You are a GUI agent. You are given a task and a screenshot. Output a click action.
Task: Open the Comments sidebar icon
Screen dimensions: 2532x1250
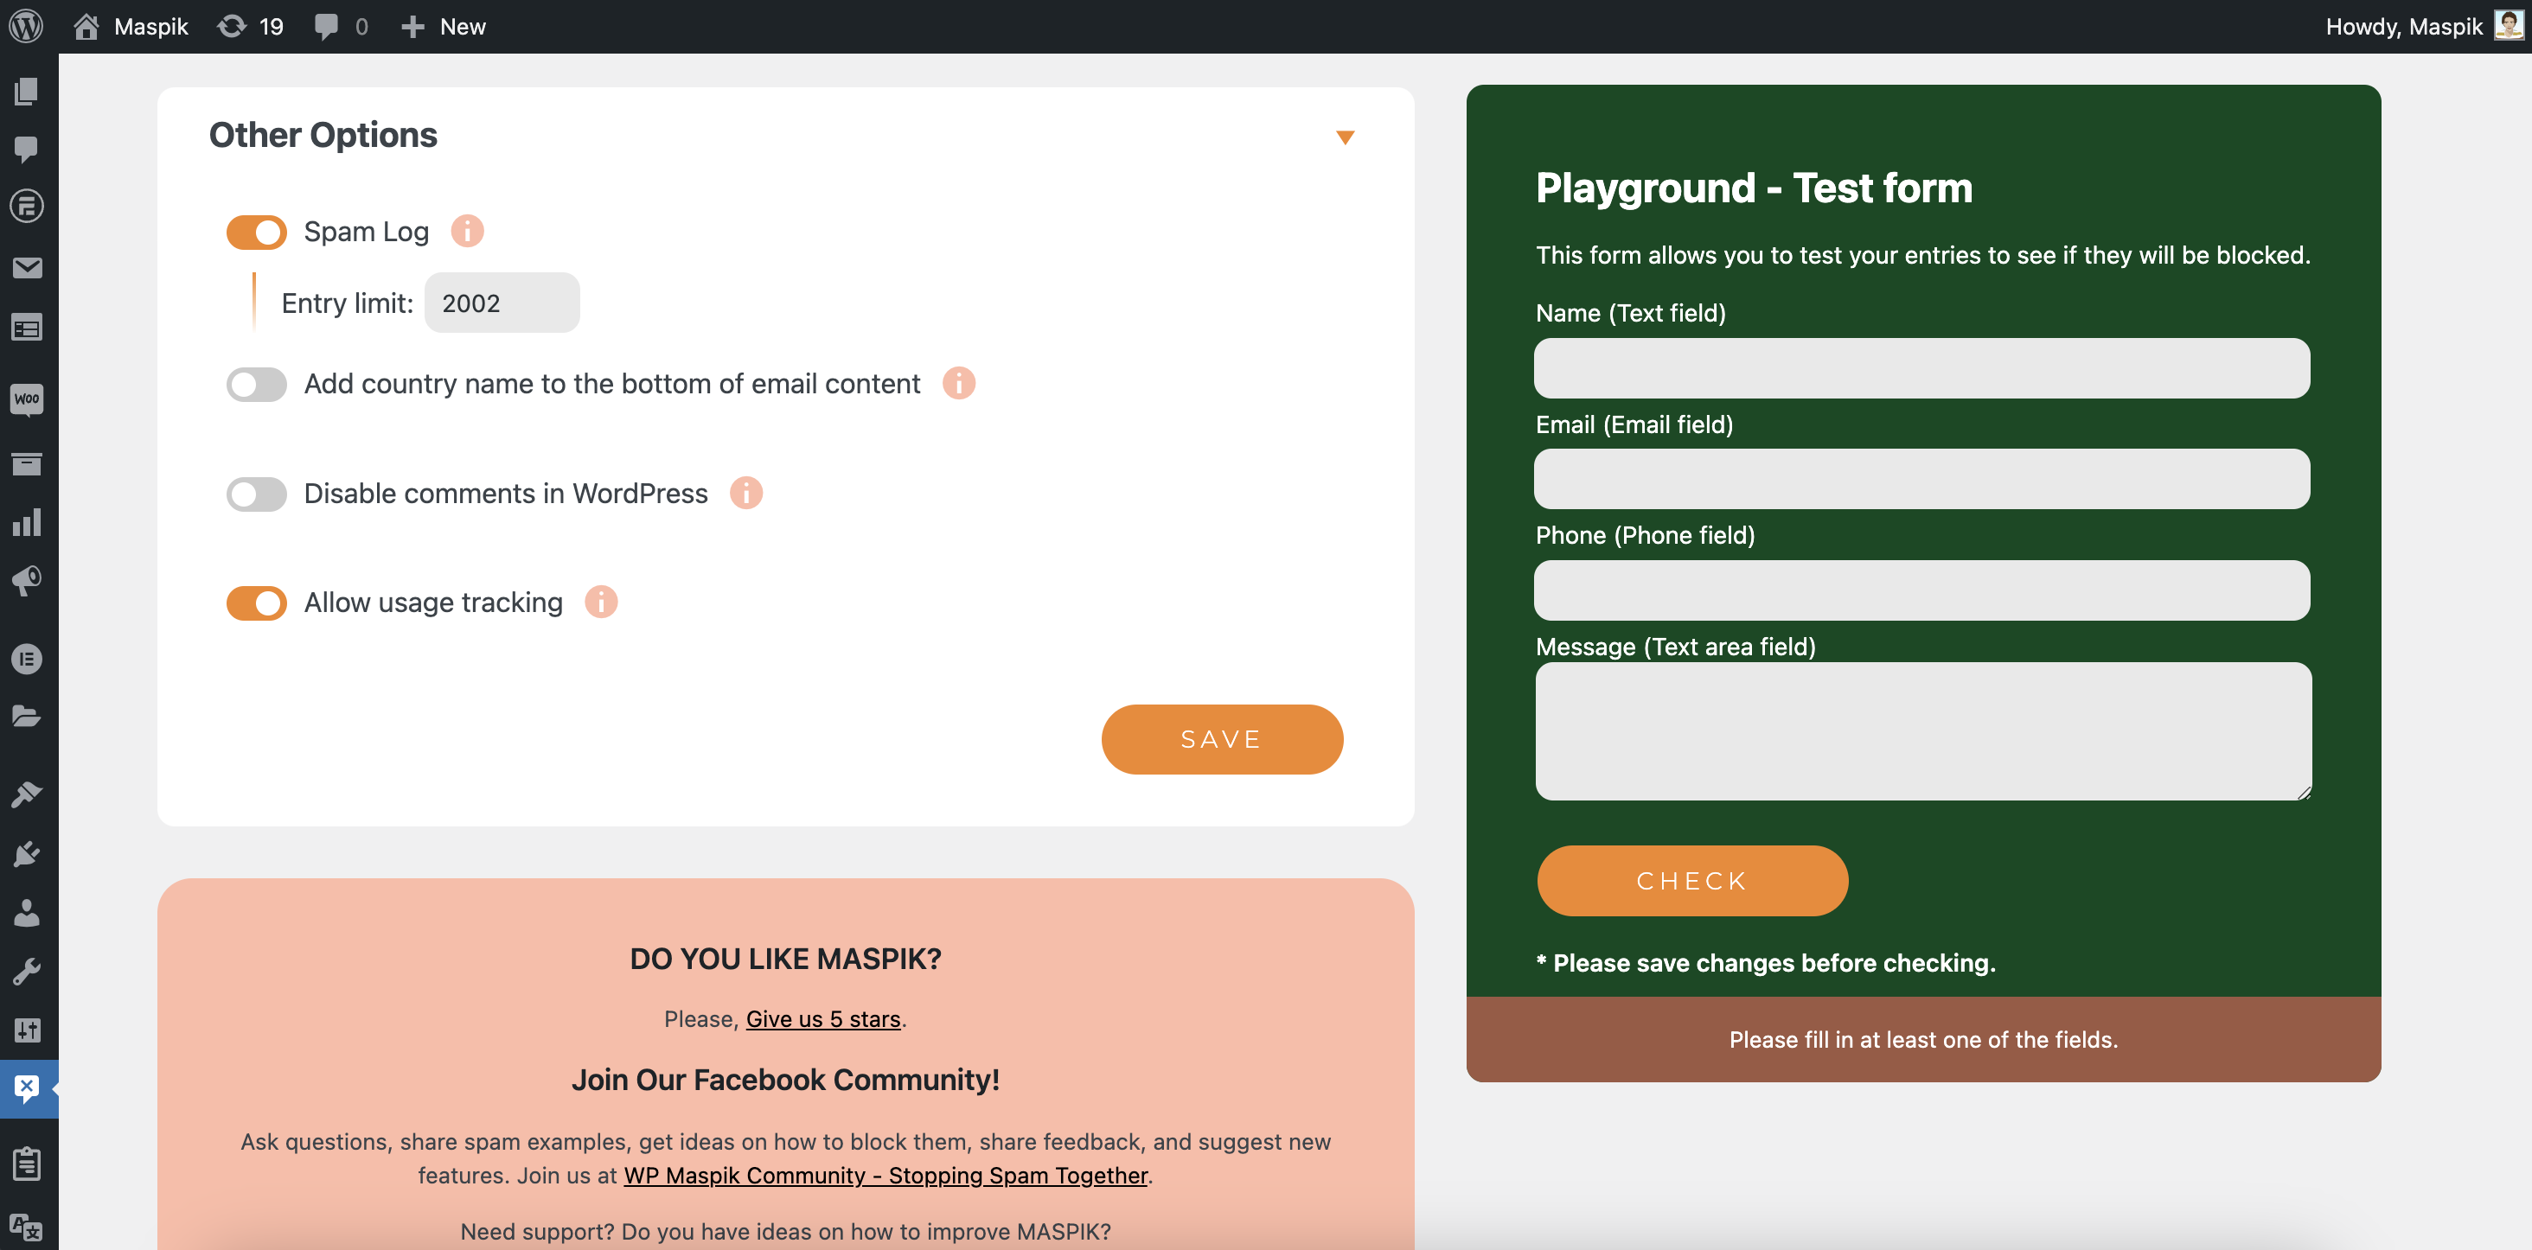[x=27, y=149]
